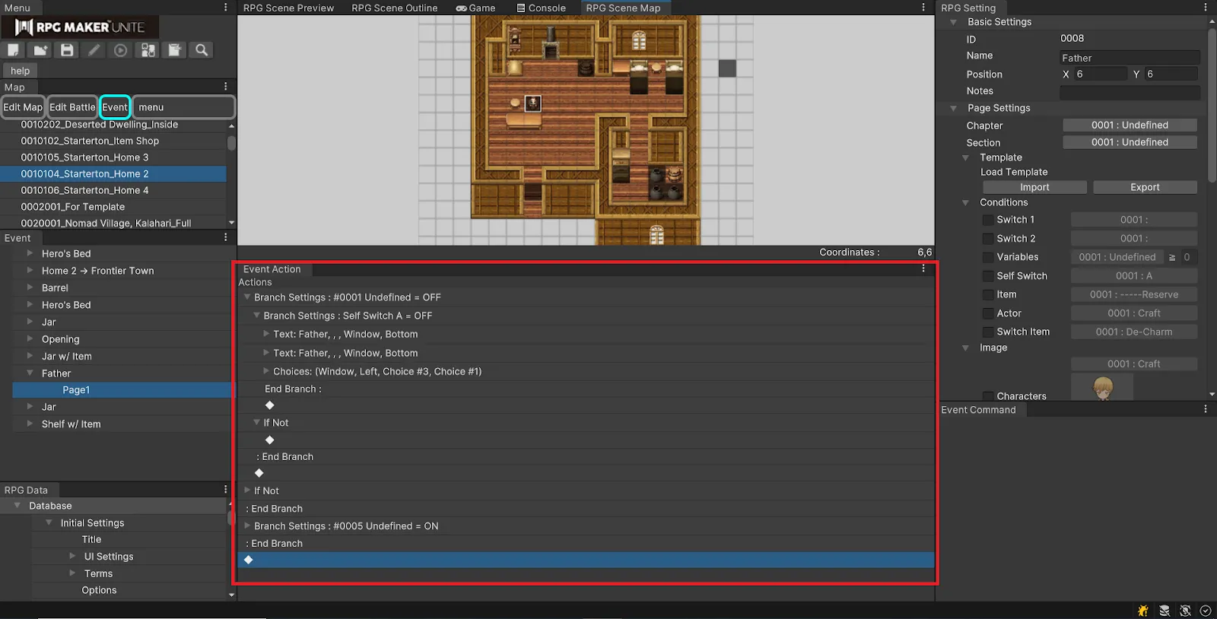Viewport: 1217px width, 619px height.
Task: Enable the Switch 1 condition checkbox
Action: click(987, 220)
